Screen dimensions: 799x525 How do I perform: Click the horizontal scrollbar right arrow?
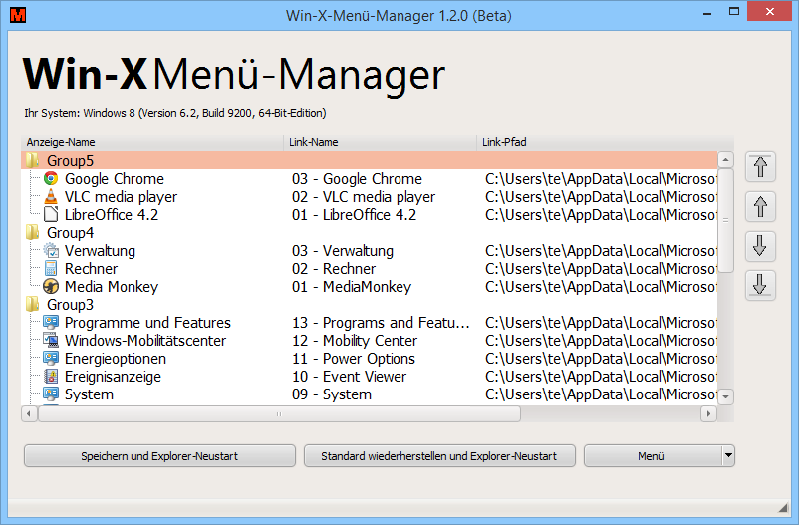coord(708,413)
